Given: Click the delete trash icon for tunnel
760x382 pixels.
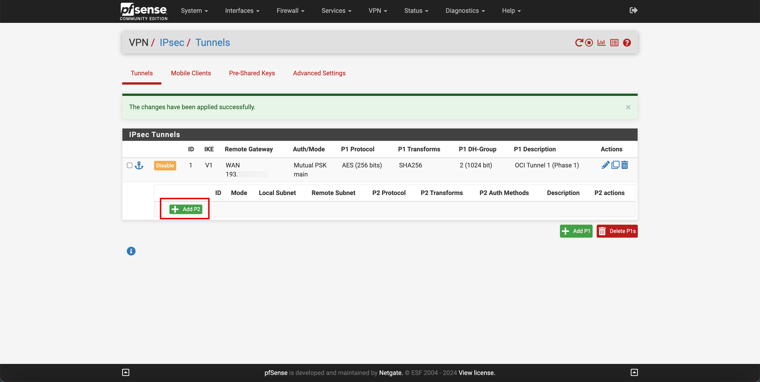Looking at the screenshot, I should [624, 165].
